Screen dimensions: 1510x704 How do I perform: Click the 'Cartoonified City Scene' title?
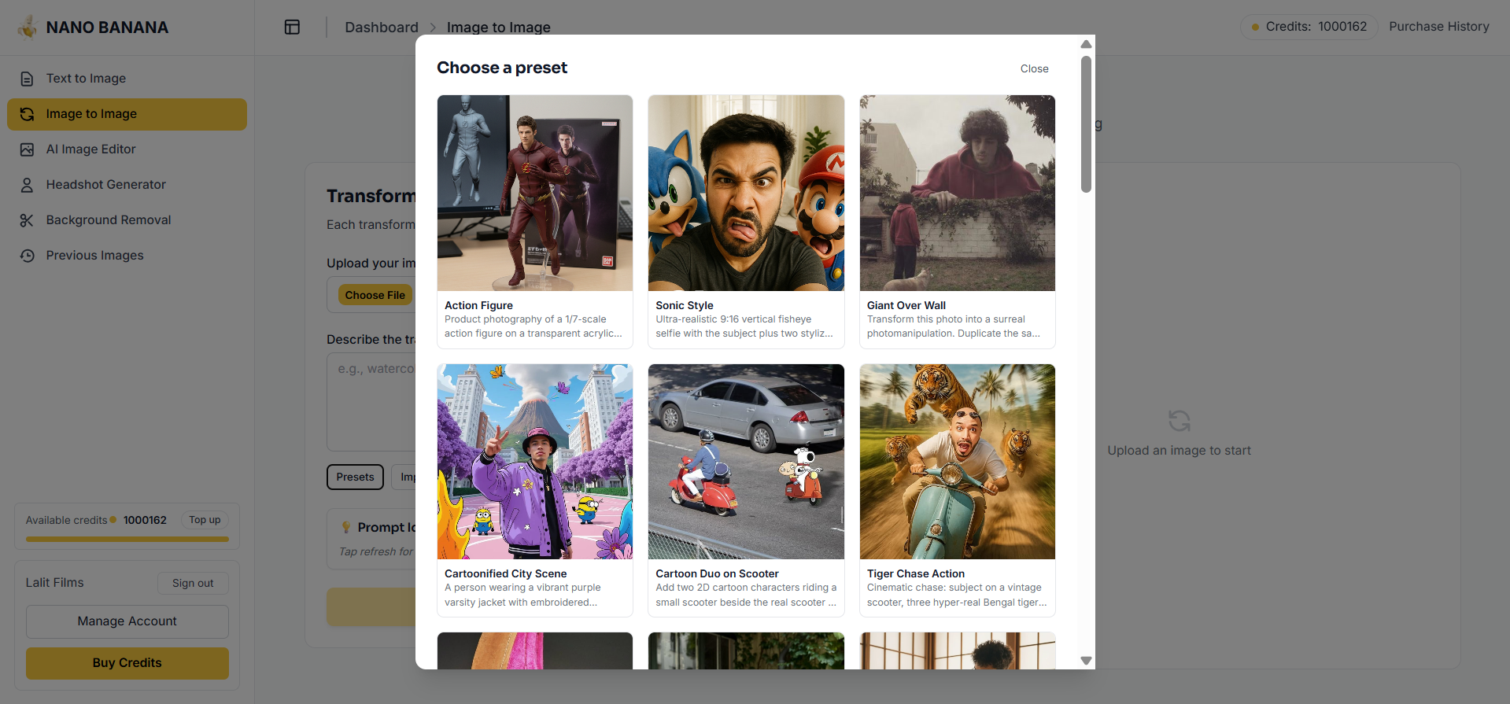(505, 573)
